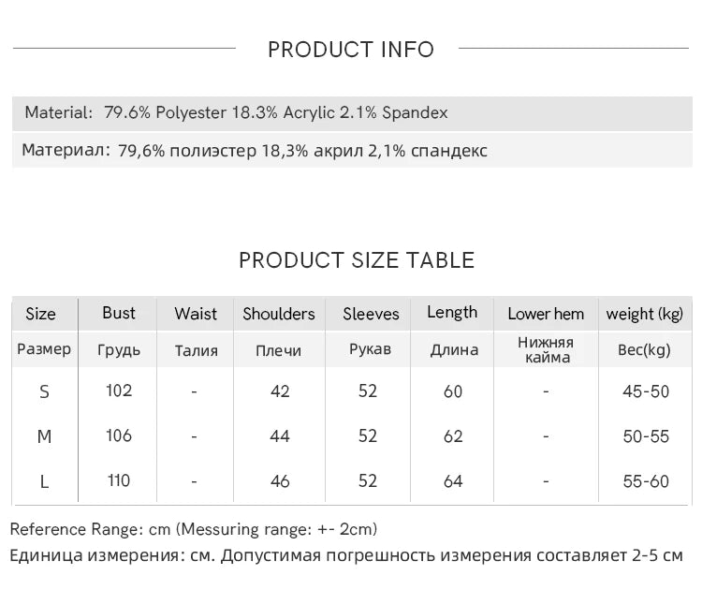
Task: Click the Reference Range note text
Action: (x=194, y=529)
